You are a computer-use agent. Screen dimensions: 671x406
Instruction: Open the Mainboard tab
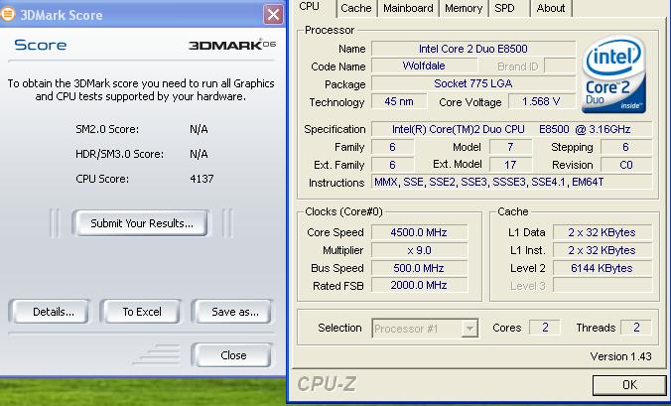pos(408,8)
